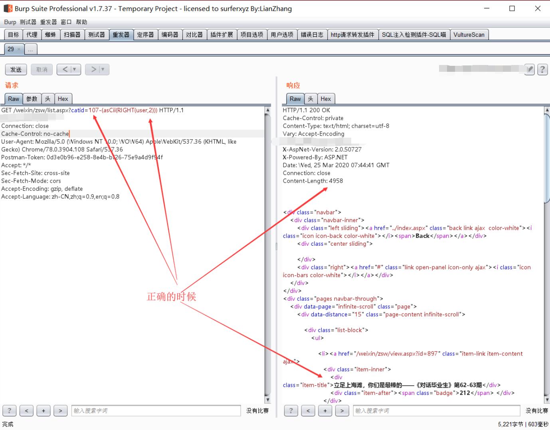Open the 帮助 menu
This screenshot has width=550, height=430.
coord(81,22)
